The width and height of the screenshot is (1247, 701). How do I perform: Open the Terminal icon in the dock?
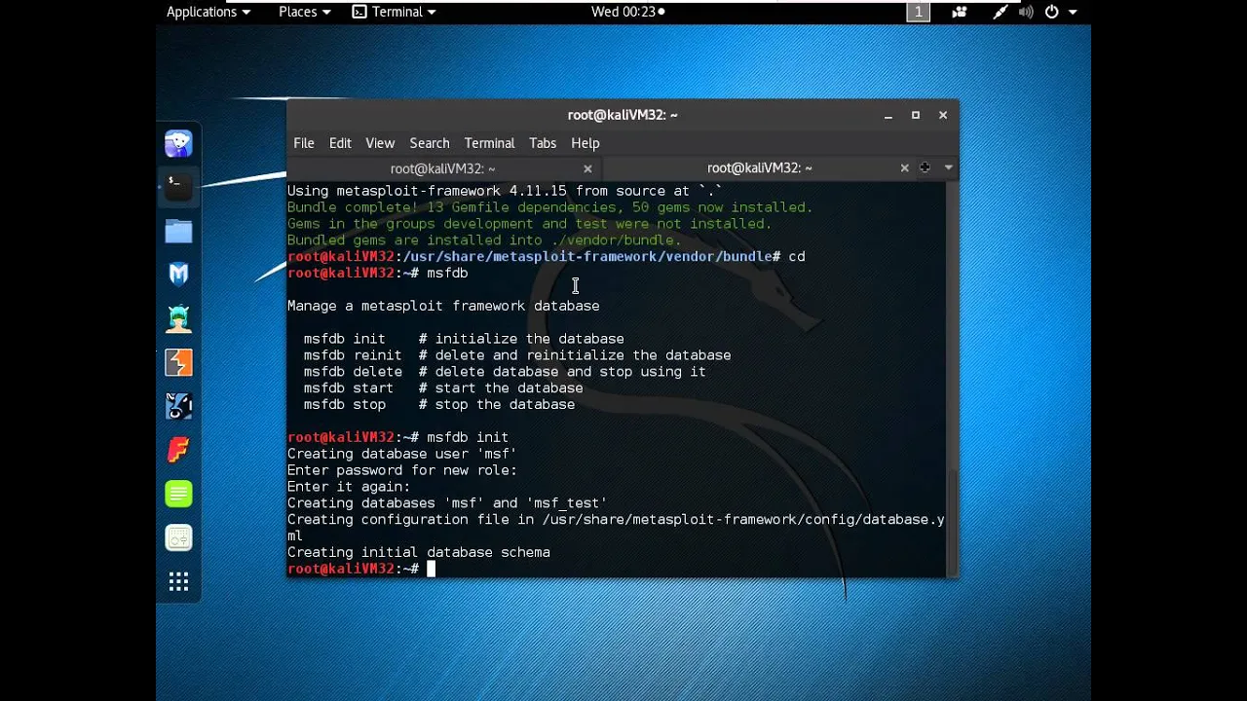(178, 187)
